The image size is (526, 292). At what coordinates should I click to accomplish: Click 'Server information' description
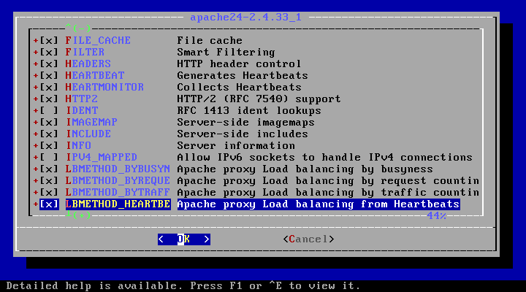tap(236, 146)
